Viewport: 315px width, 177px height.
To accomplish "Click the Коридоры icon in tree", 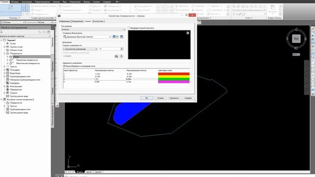I will (7, 83).
